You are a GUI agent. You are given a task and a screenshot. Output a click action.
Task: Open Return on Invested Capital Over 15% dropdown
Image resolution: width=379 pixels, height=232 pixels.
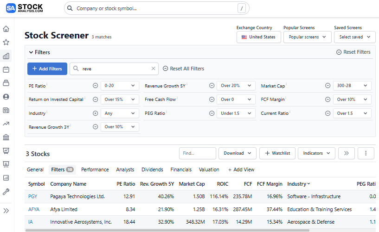click(120, 100)
